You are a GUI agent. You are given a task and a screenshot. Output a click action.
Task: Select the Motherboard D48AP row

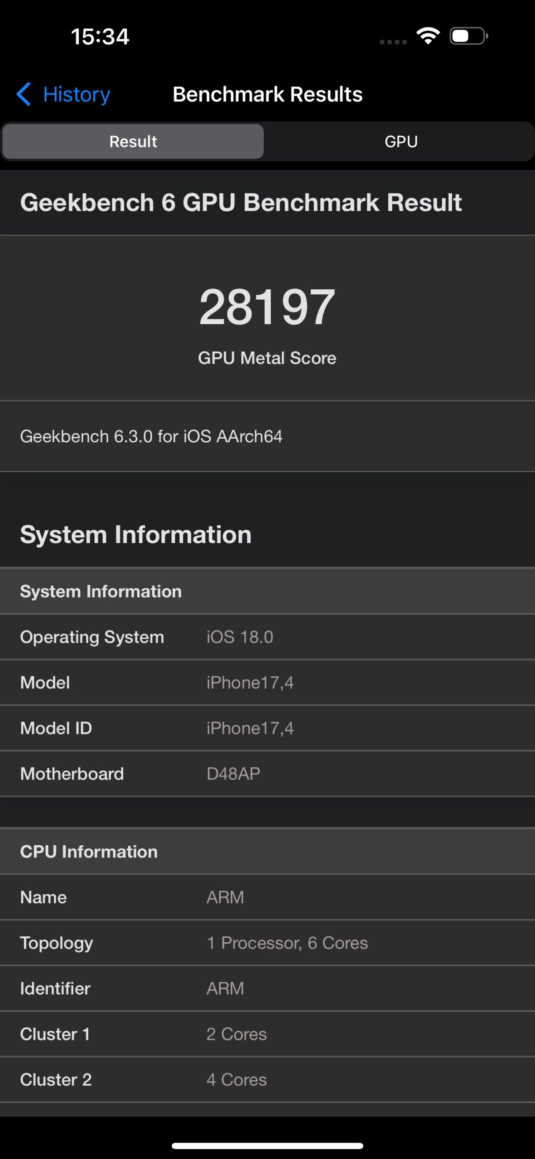[x=267, y=774]
